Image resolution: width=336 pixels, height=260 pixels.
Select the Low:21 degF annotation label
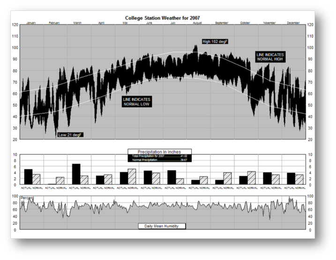click(x=70, y=135)
